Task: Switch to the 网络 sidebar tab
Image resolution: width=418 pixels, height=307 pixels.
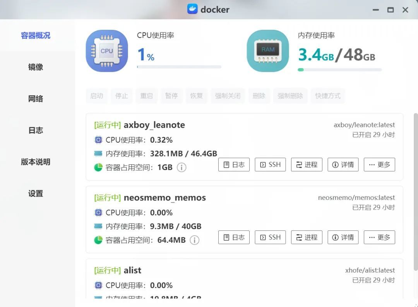Action: click(36, 99)
